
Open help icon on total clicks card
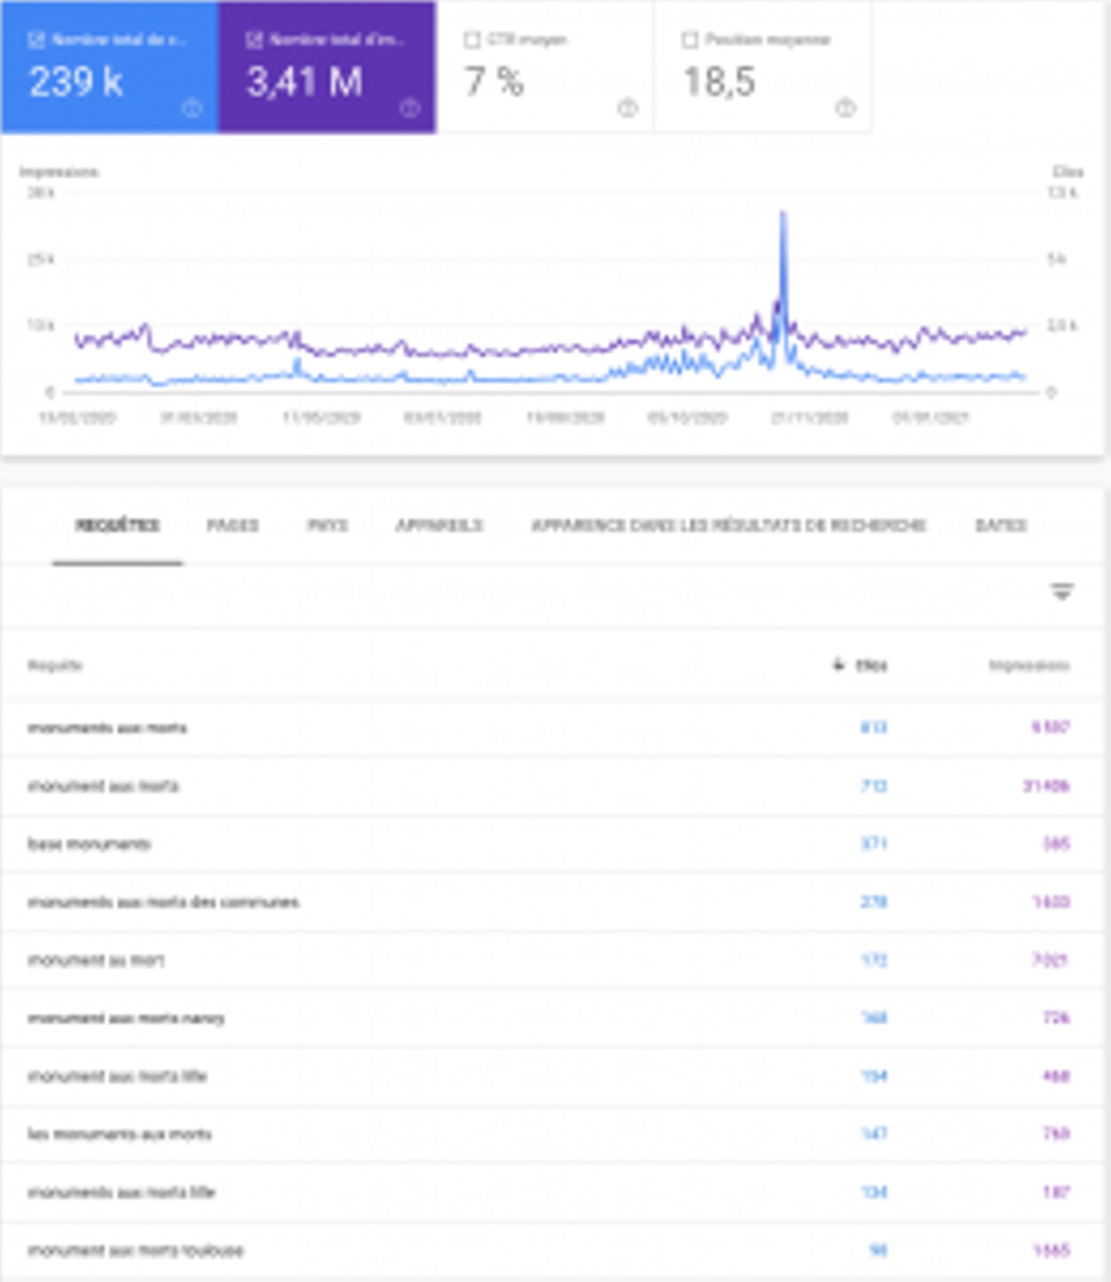pyautogui.click(x=192, y=108)
